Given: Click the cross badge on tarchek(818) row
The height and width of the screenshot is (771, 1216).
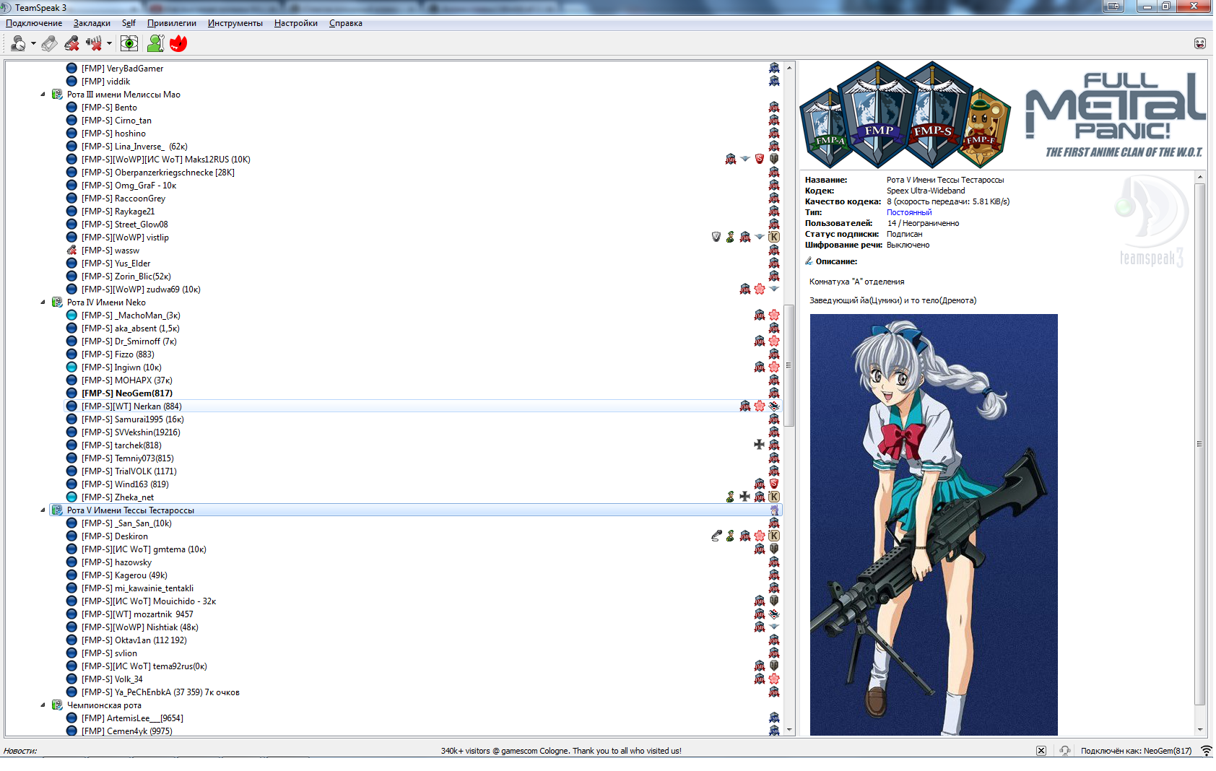Looking at the screenshot, I should coord(759,445).
